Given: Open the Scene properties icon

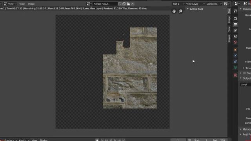Looking at the screenshot, I should (235, 36).
